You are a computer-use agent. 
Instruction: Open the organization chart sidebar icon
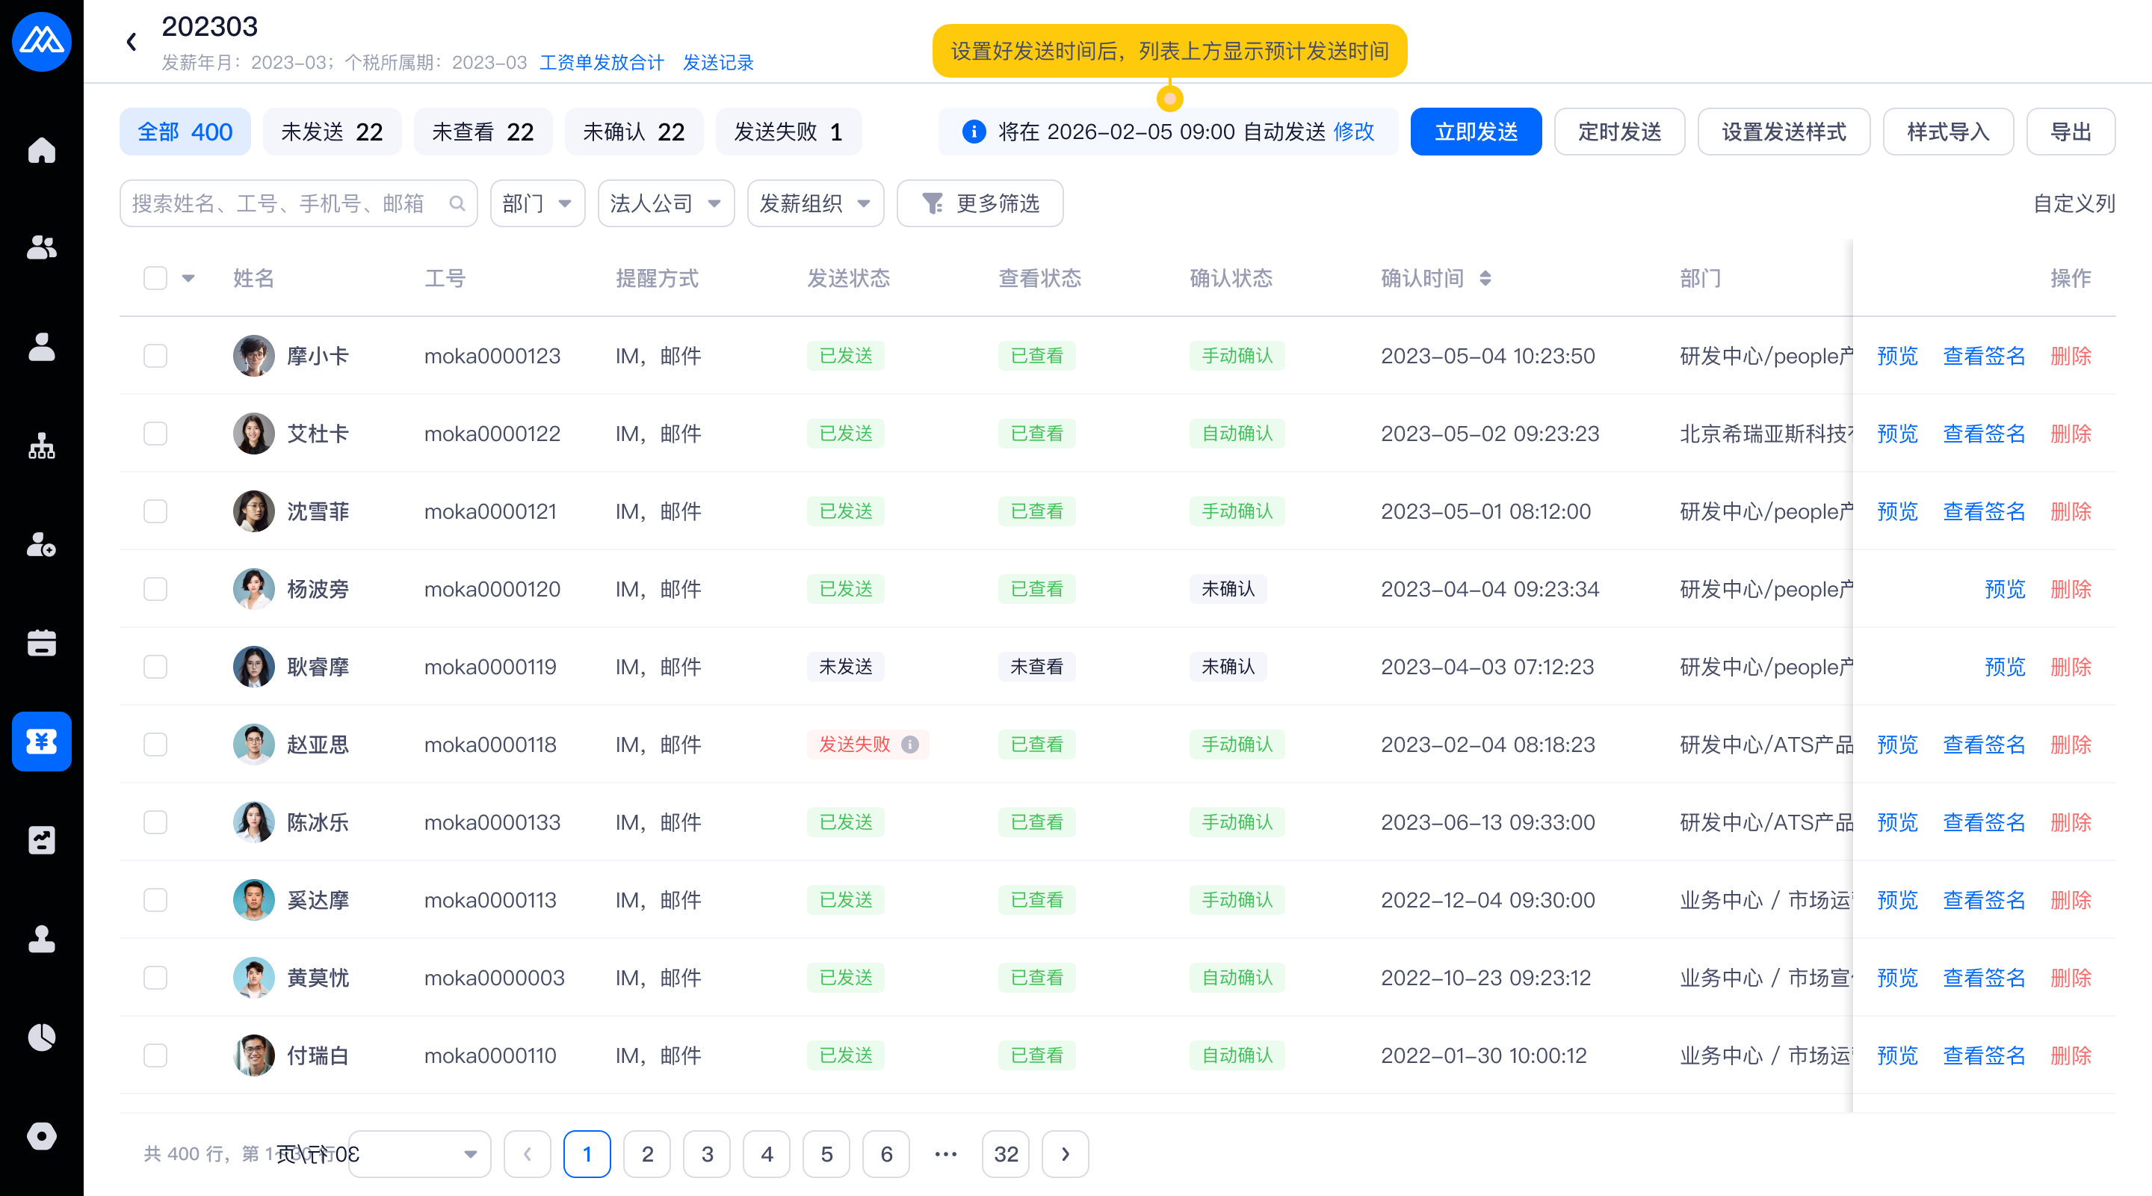pos(41,446)
